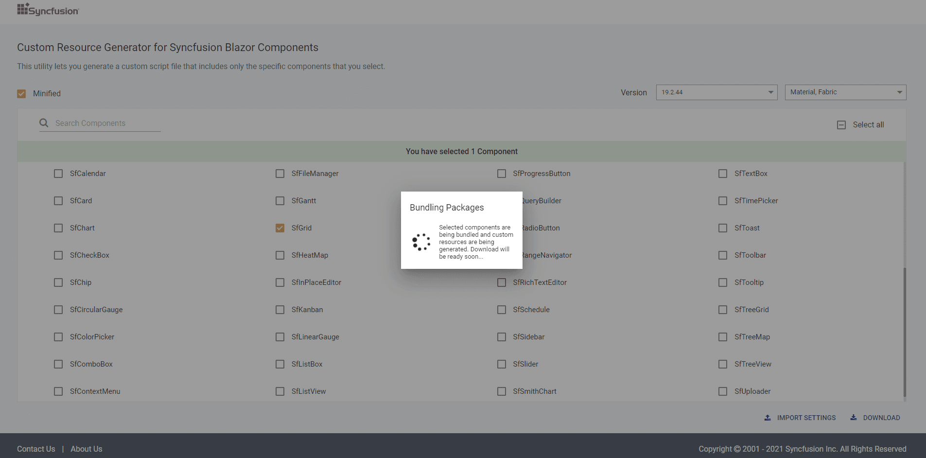
Task: Click the component list scrollbar
Action: pos(905,332)
